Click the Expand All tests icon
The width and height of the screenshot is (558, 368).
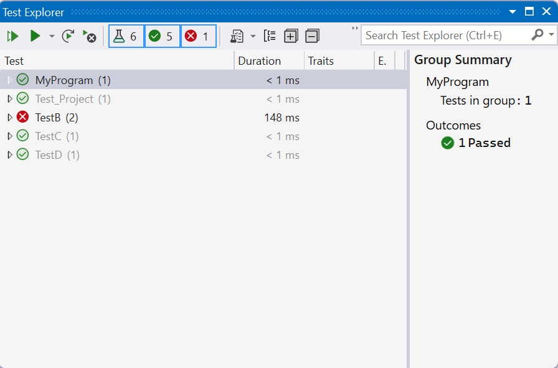290,35
